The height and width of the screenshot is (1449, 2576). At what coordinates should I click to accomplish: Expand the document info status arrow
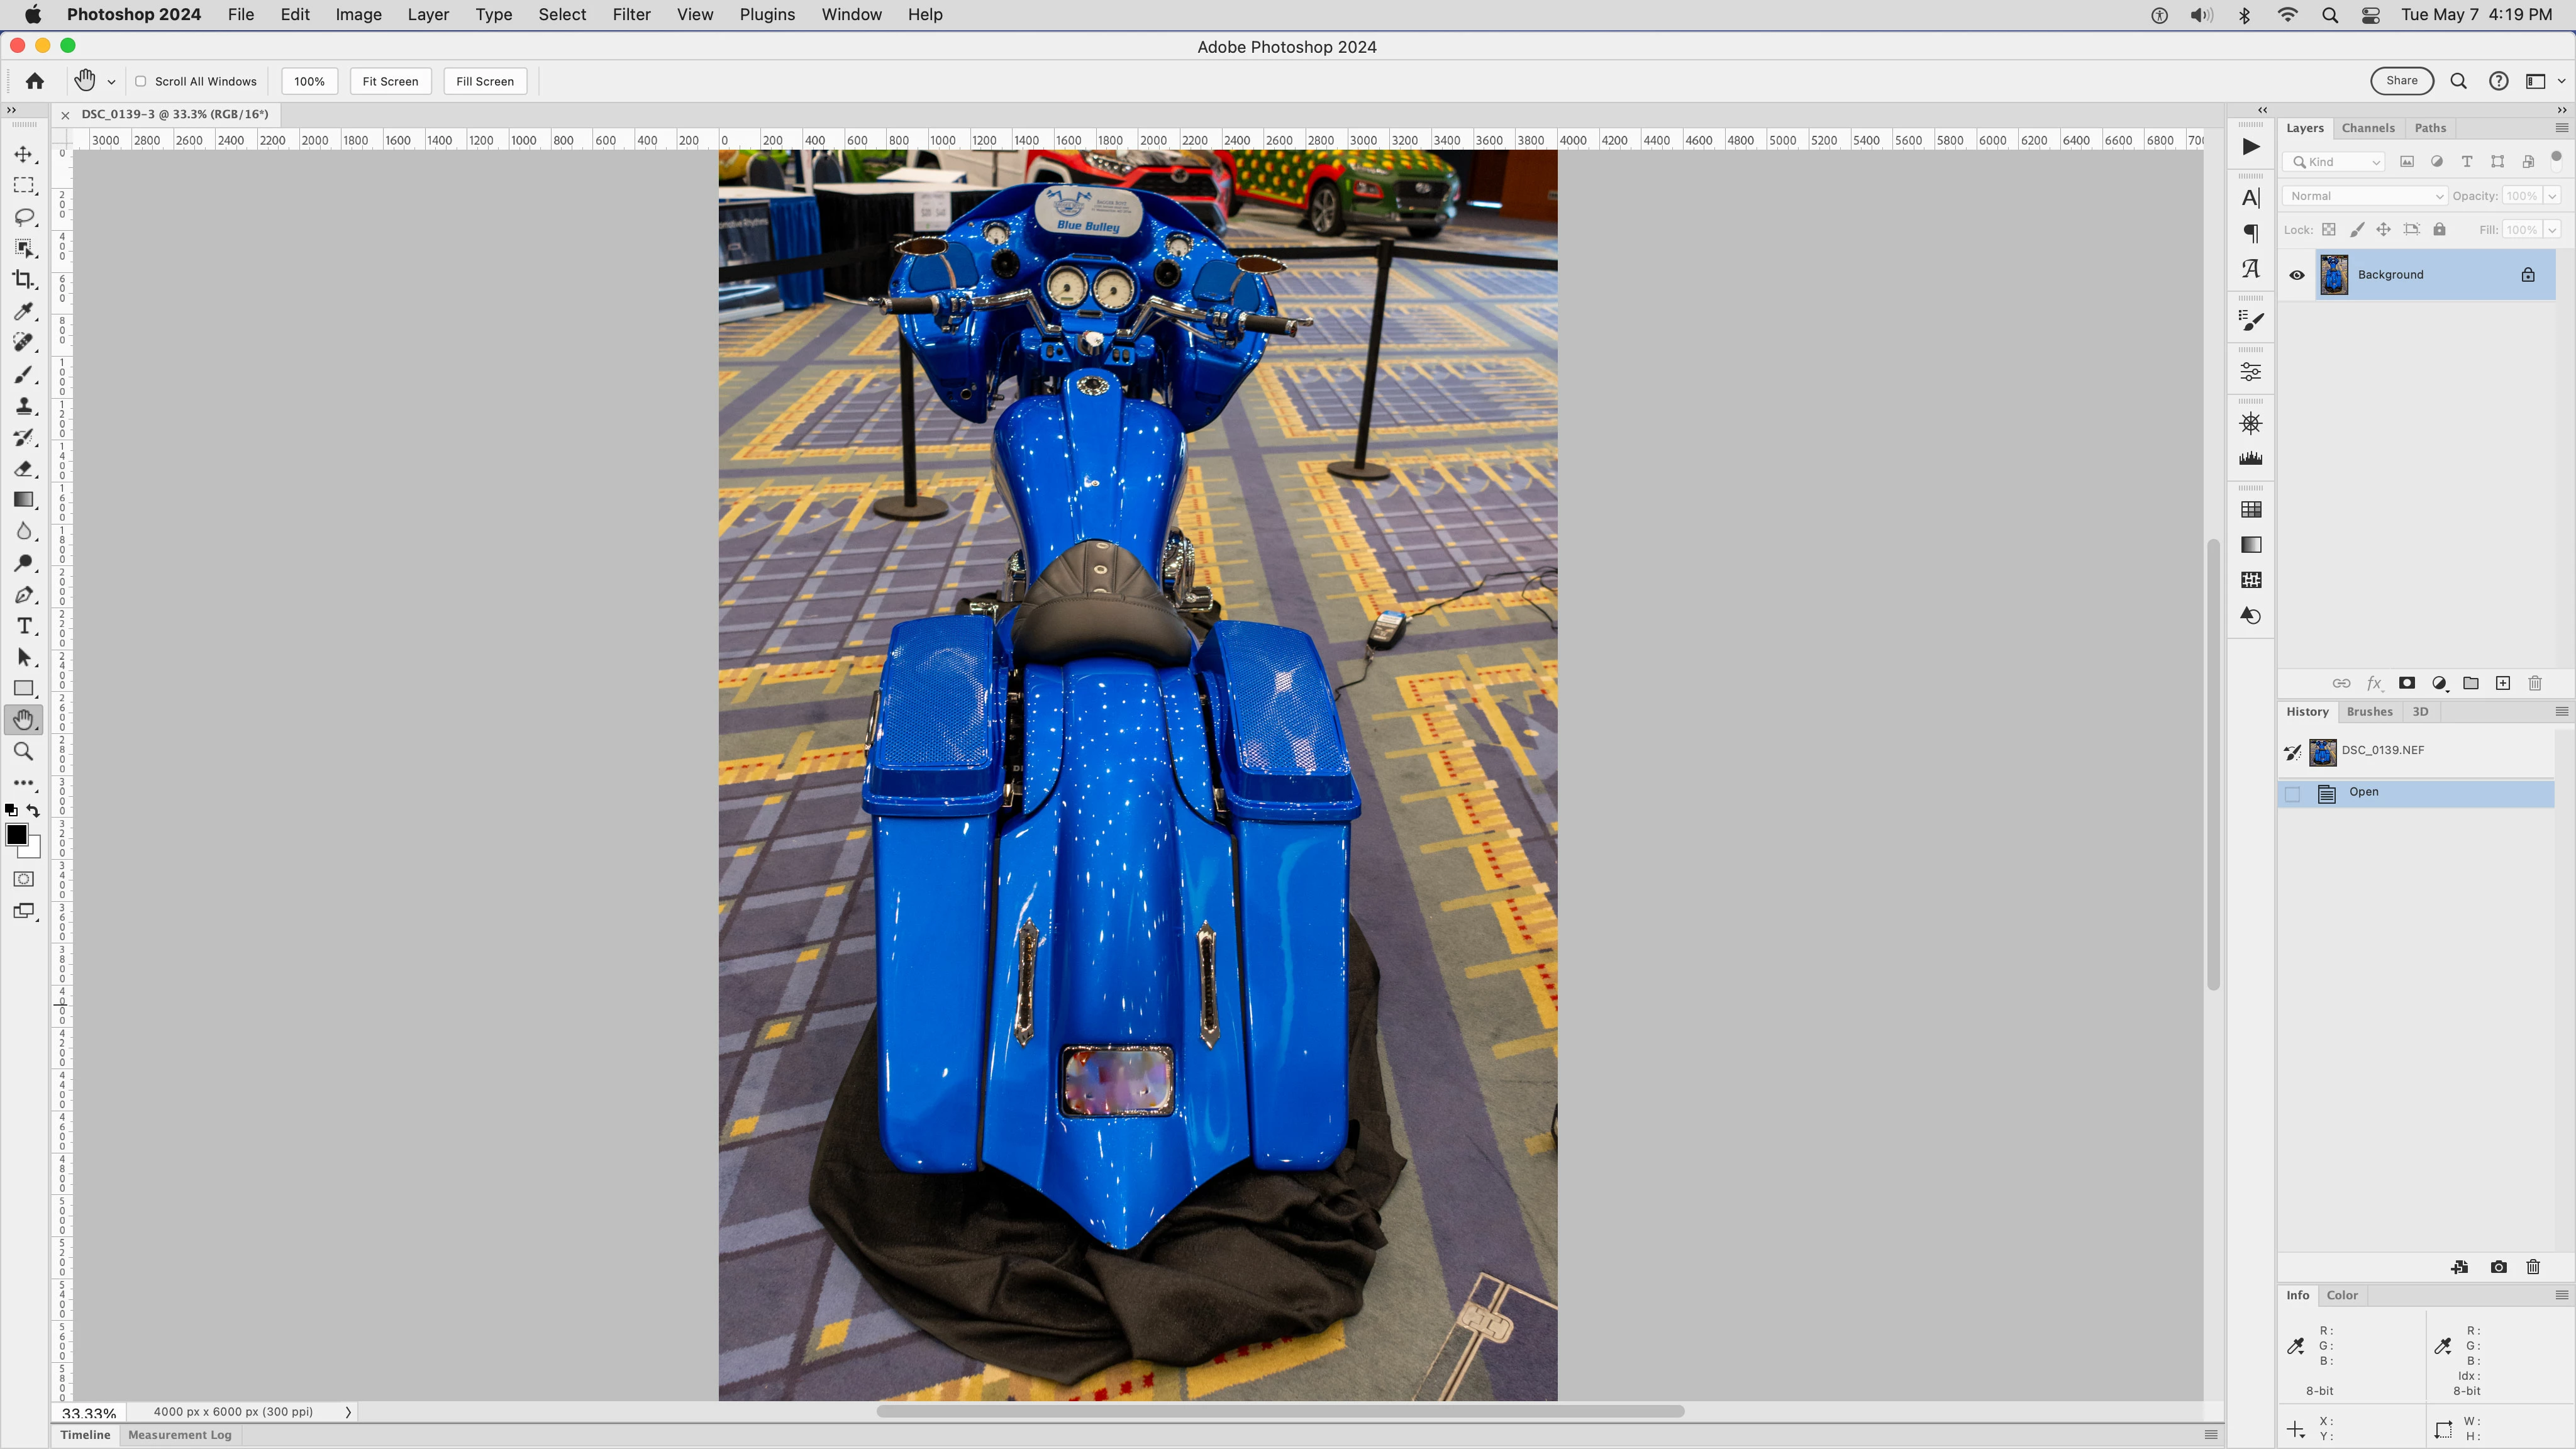tap(348, 1412)
